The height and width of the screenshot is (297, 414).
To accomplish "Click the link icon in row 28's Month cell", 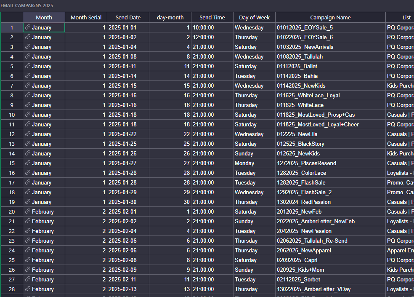I will pos(28,289).
